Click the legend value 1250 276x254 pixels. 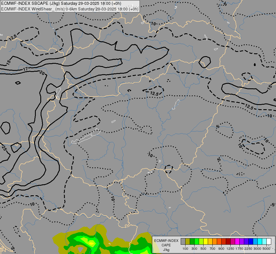(x=230, y=249)
